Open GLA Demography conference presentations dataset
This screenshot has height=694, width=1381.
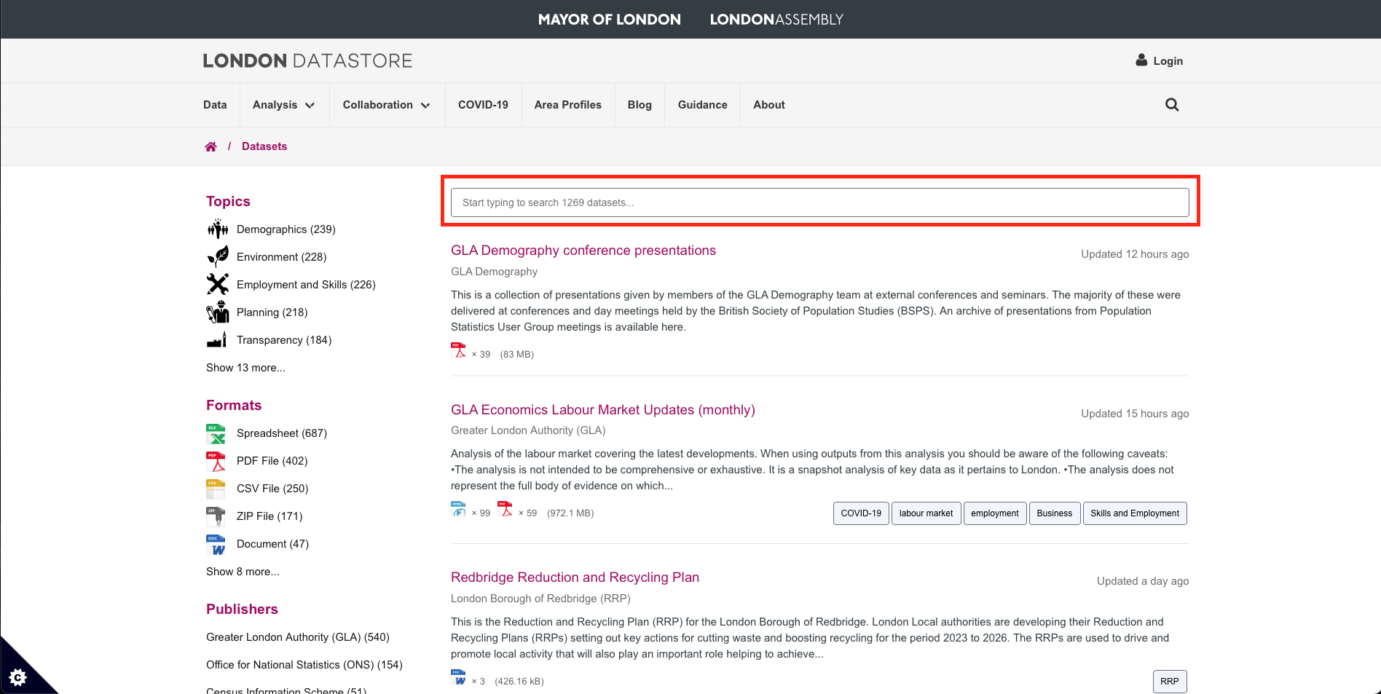click(x=583, y=251)
